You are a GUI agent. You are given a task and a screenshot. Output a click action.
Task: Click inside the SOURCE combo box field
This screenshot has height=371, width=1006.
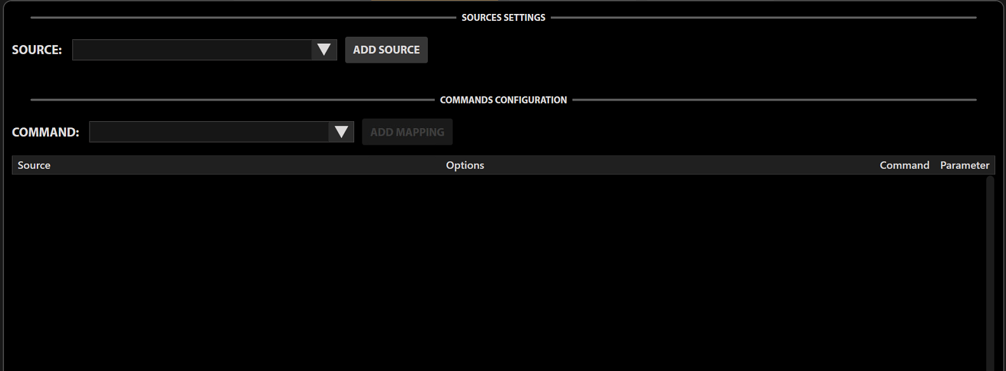click(192, 50)
